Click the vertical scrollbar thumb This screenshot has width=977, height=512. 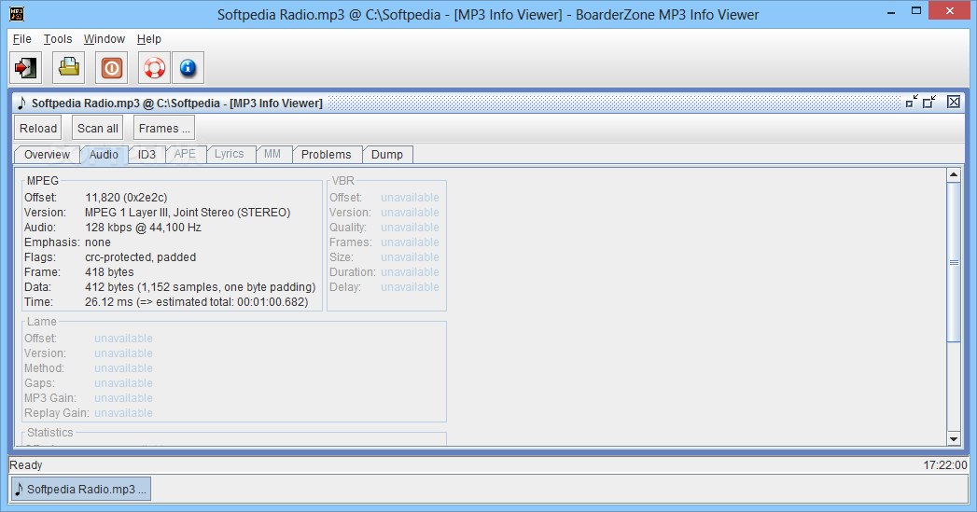pos(954,262)
